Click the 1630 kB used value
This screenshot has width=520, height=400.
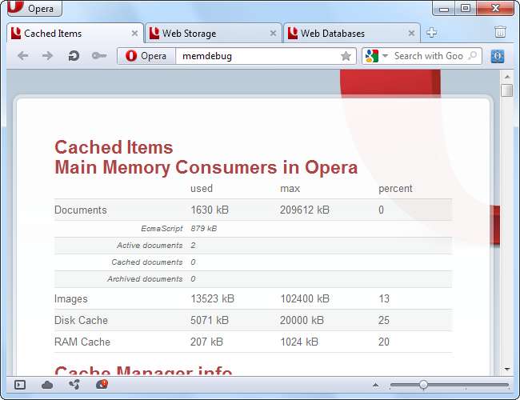click(x=210, y=210)
